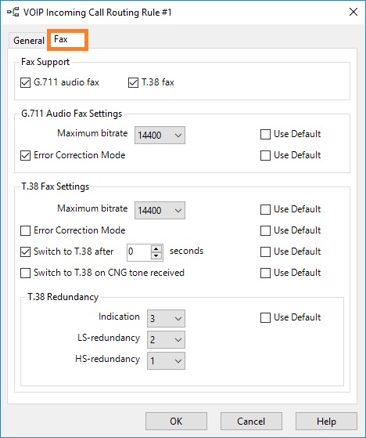366x438 pixels.
Task: Close the VOIP routing rule dialog
Action: (353, 12)
